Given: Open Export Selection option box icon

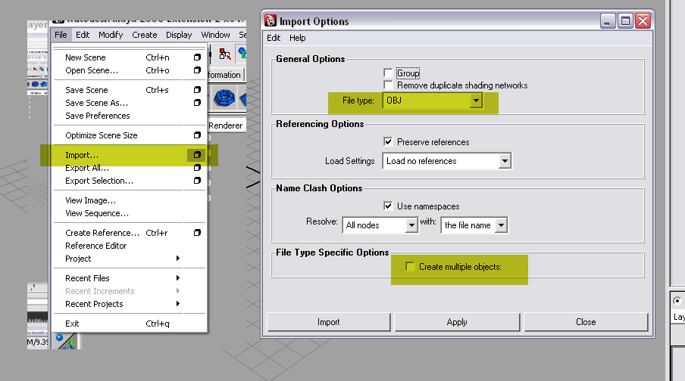Looking at the screenshot, I should [197, 181].
